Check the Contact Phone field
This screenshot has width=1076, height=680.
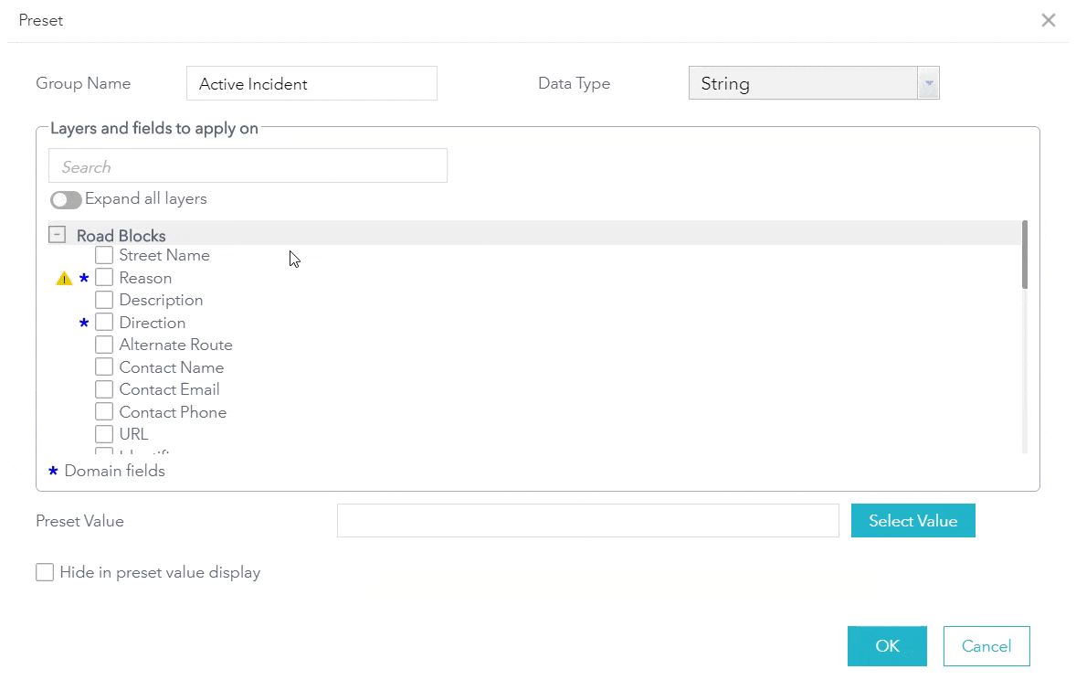104,412
